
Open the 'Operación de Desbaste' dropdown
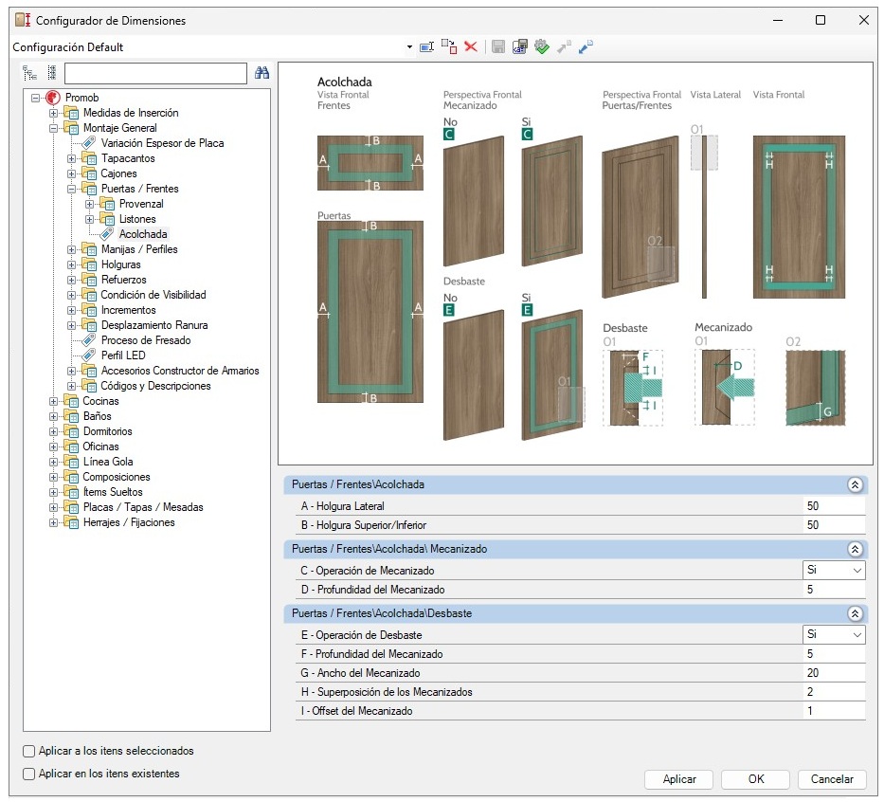pos(857,634)
